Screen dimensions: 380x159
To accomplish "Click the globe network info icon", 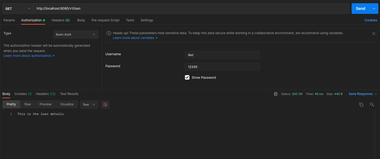I will pos(276,94).
